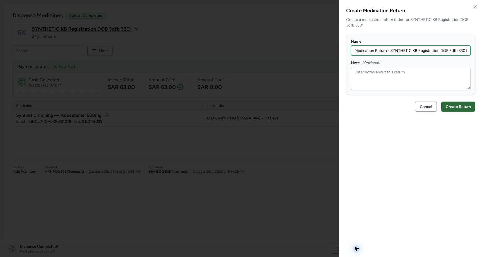Click the 34y, Female patient details
This screenshot has height=257, width=482.
(44, 36)
